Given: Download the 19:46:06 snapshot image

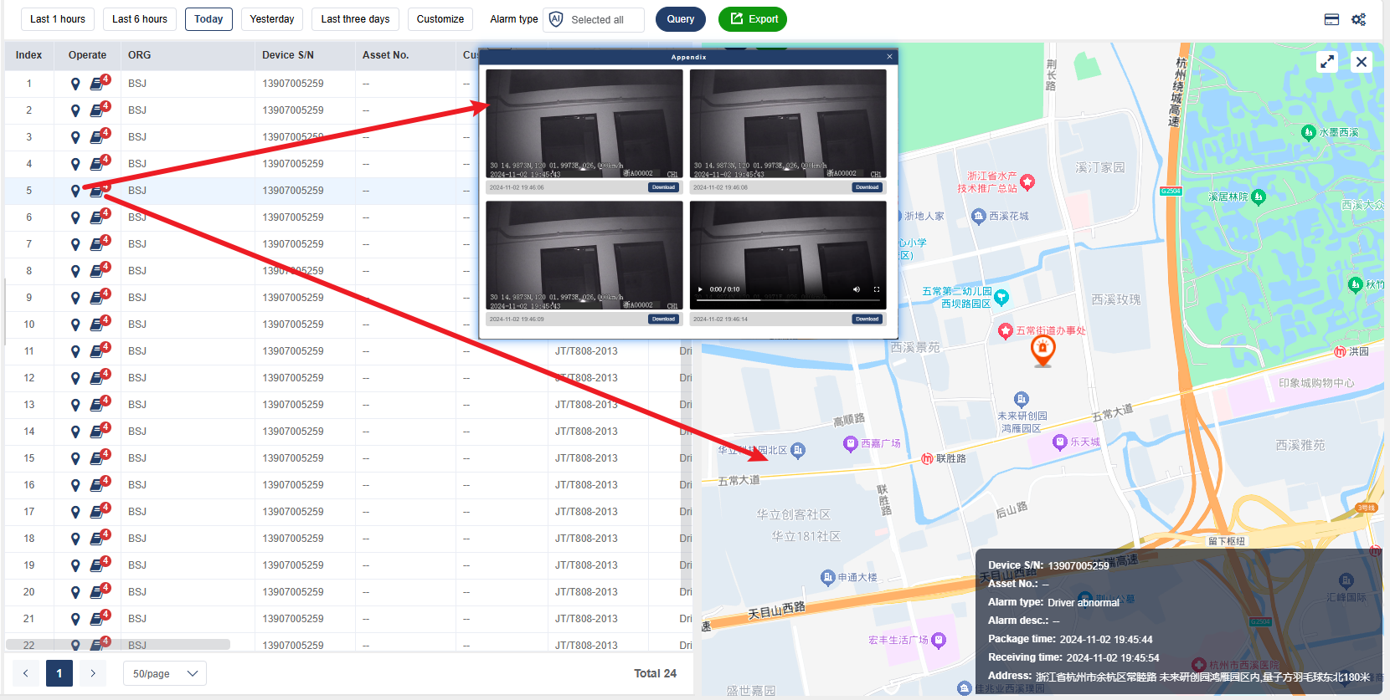Looking at the screenshot, I should (x=663, y=187).
